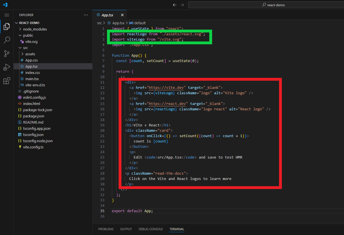Open tsconfig.node.json in the explorer

click(x=38, y=141)
